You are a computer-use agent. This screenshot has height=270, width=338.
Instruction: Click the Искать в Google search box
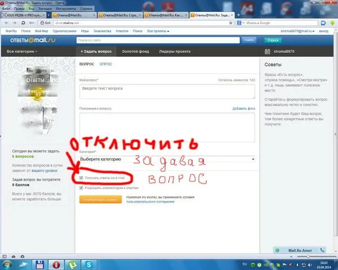click(x=281, y=23)
